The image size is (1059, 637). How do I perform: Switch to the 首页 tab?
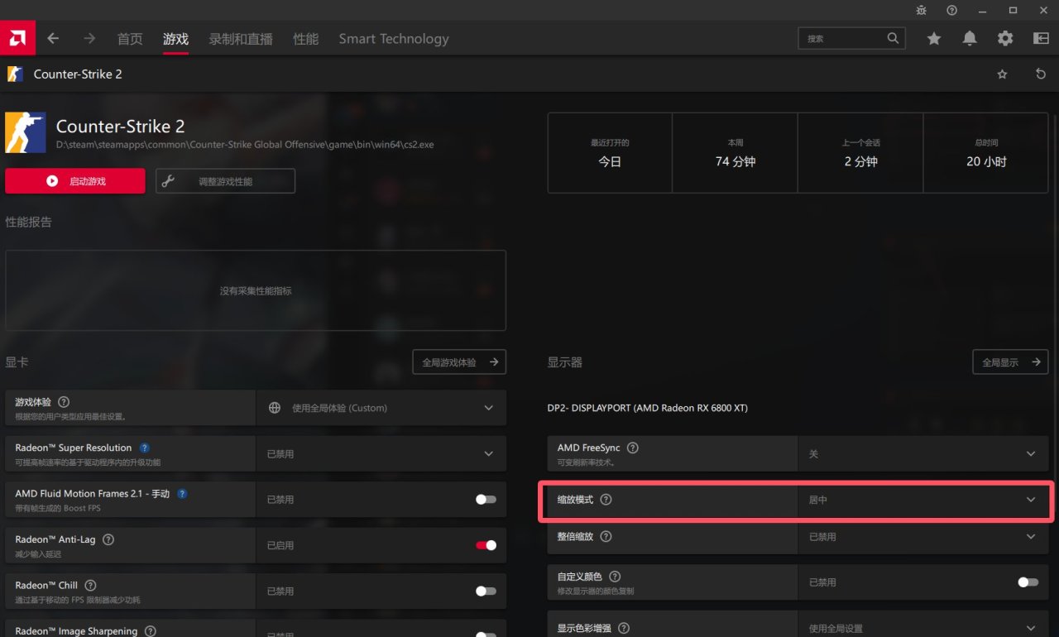click(130, 39)
